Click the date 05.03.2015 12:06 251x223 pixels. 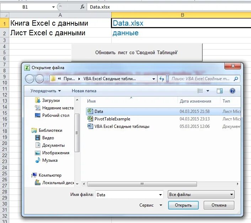(x=194, y=126)
